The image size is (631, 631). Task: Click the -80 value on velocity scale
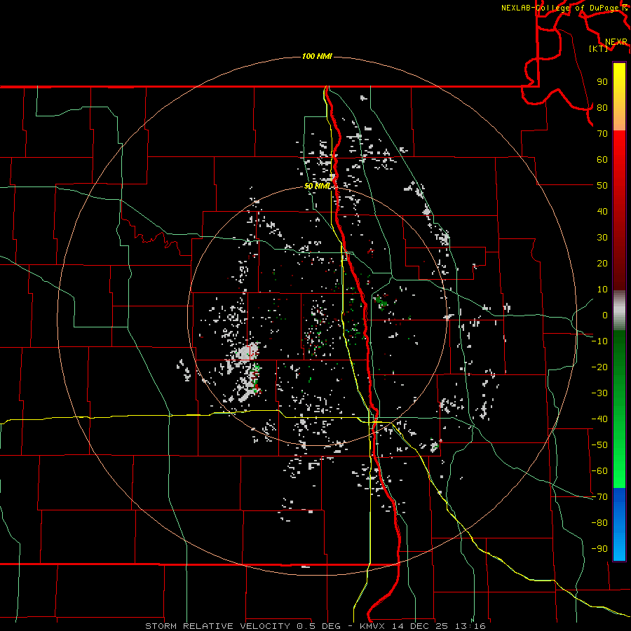tap(599, 523)
